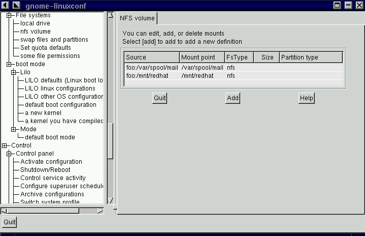Image resolution: width=365 pixels, height=236 pixels.
Task: Sort by the Mount point column header
Action: click(202, 57)
